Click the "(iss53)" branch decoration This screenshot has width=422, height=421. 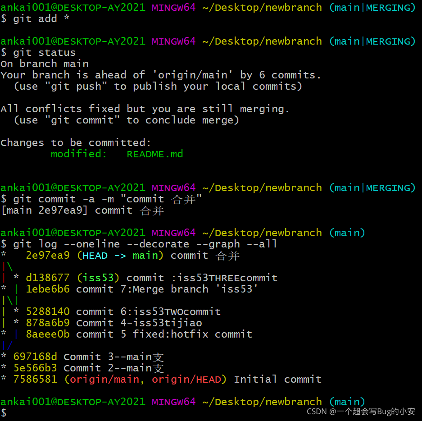coord(98,278)
